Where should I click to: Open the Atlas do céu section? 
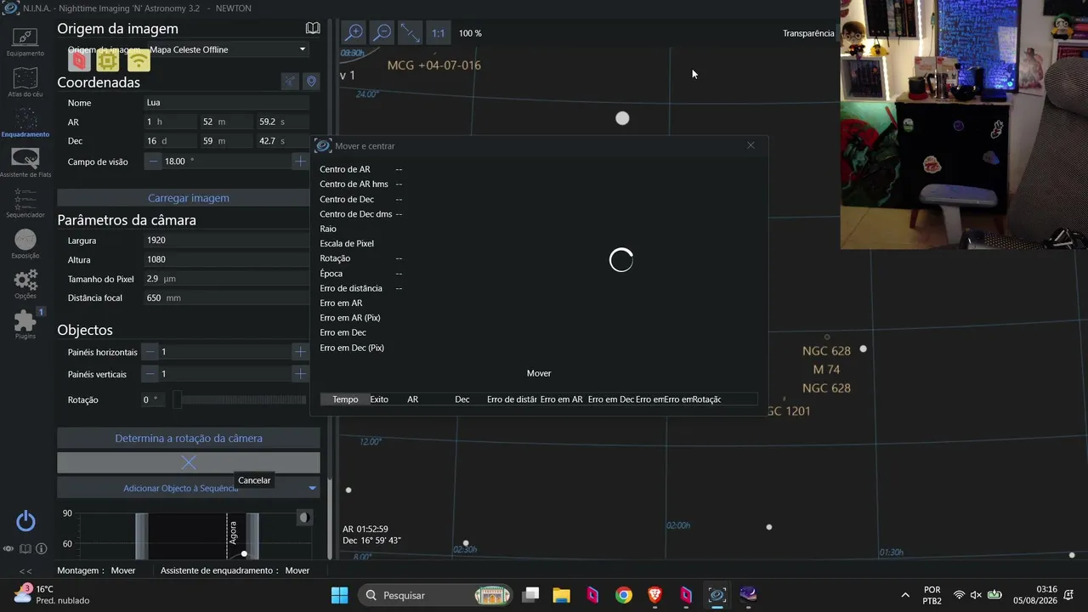(x=25, y=82)
